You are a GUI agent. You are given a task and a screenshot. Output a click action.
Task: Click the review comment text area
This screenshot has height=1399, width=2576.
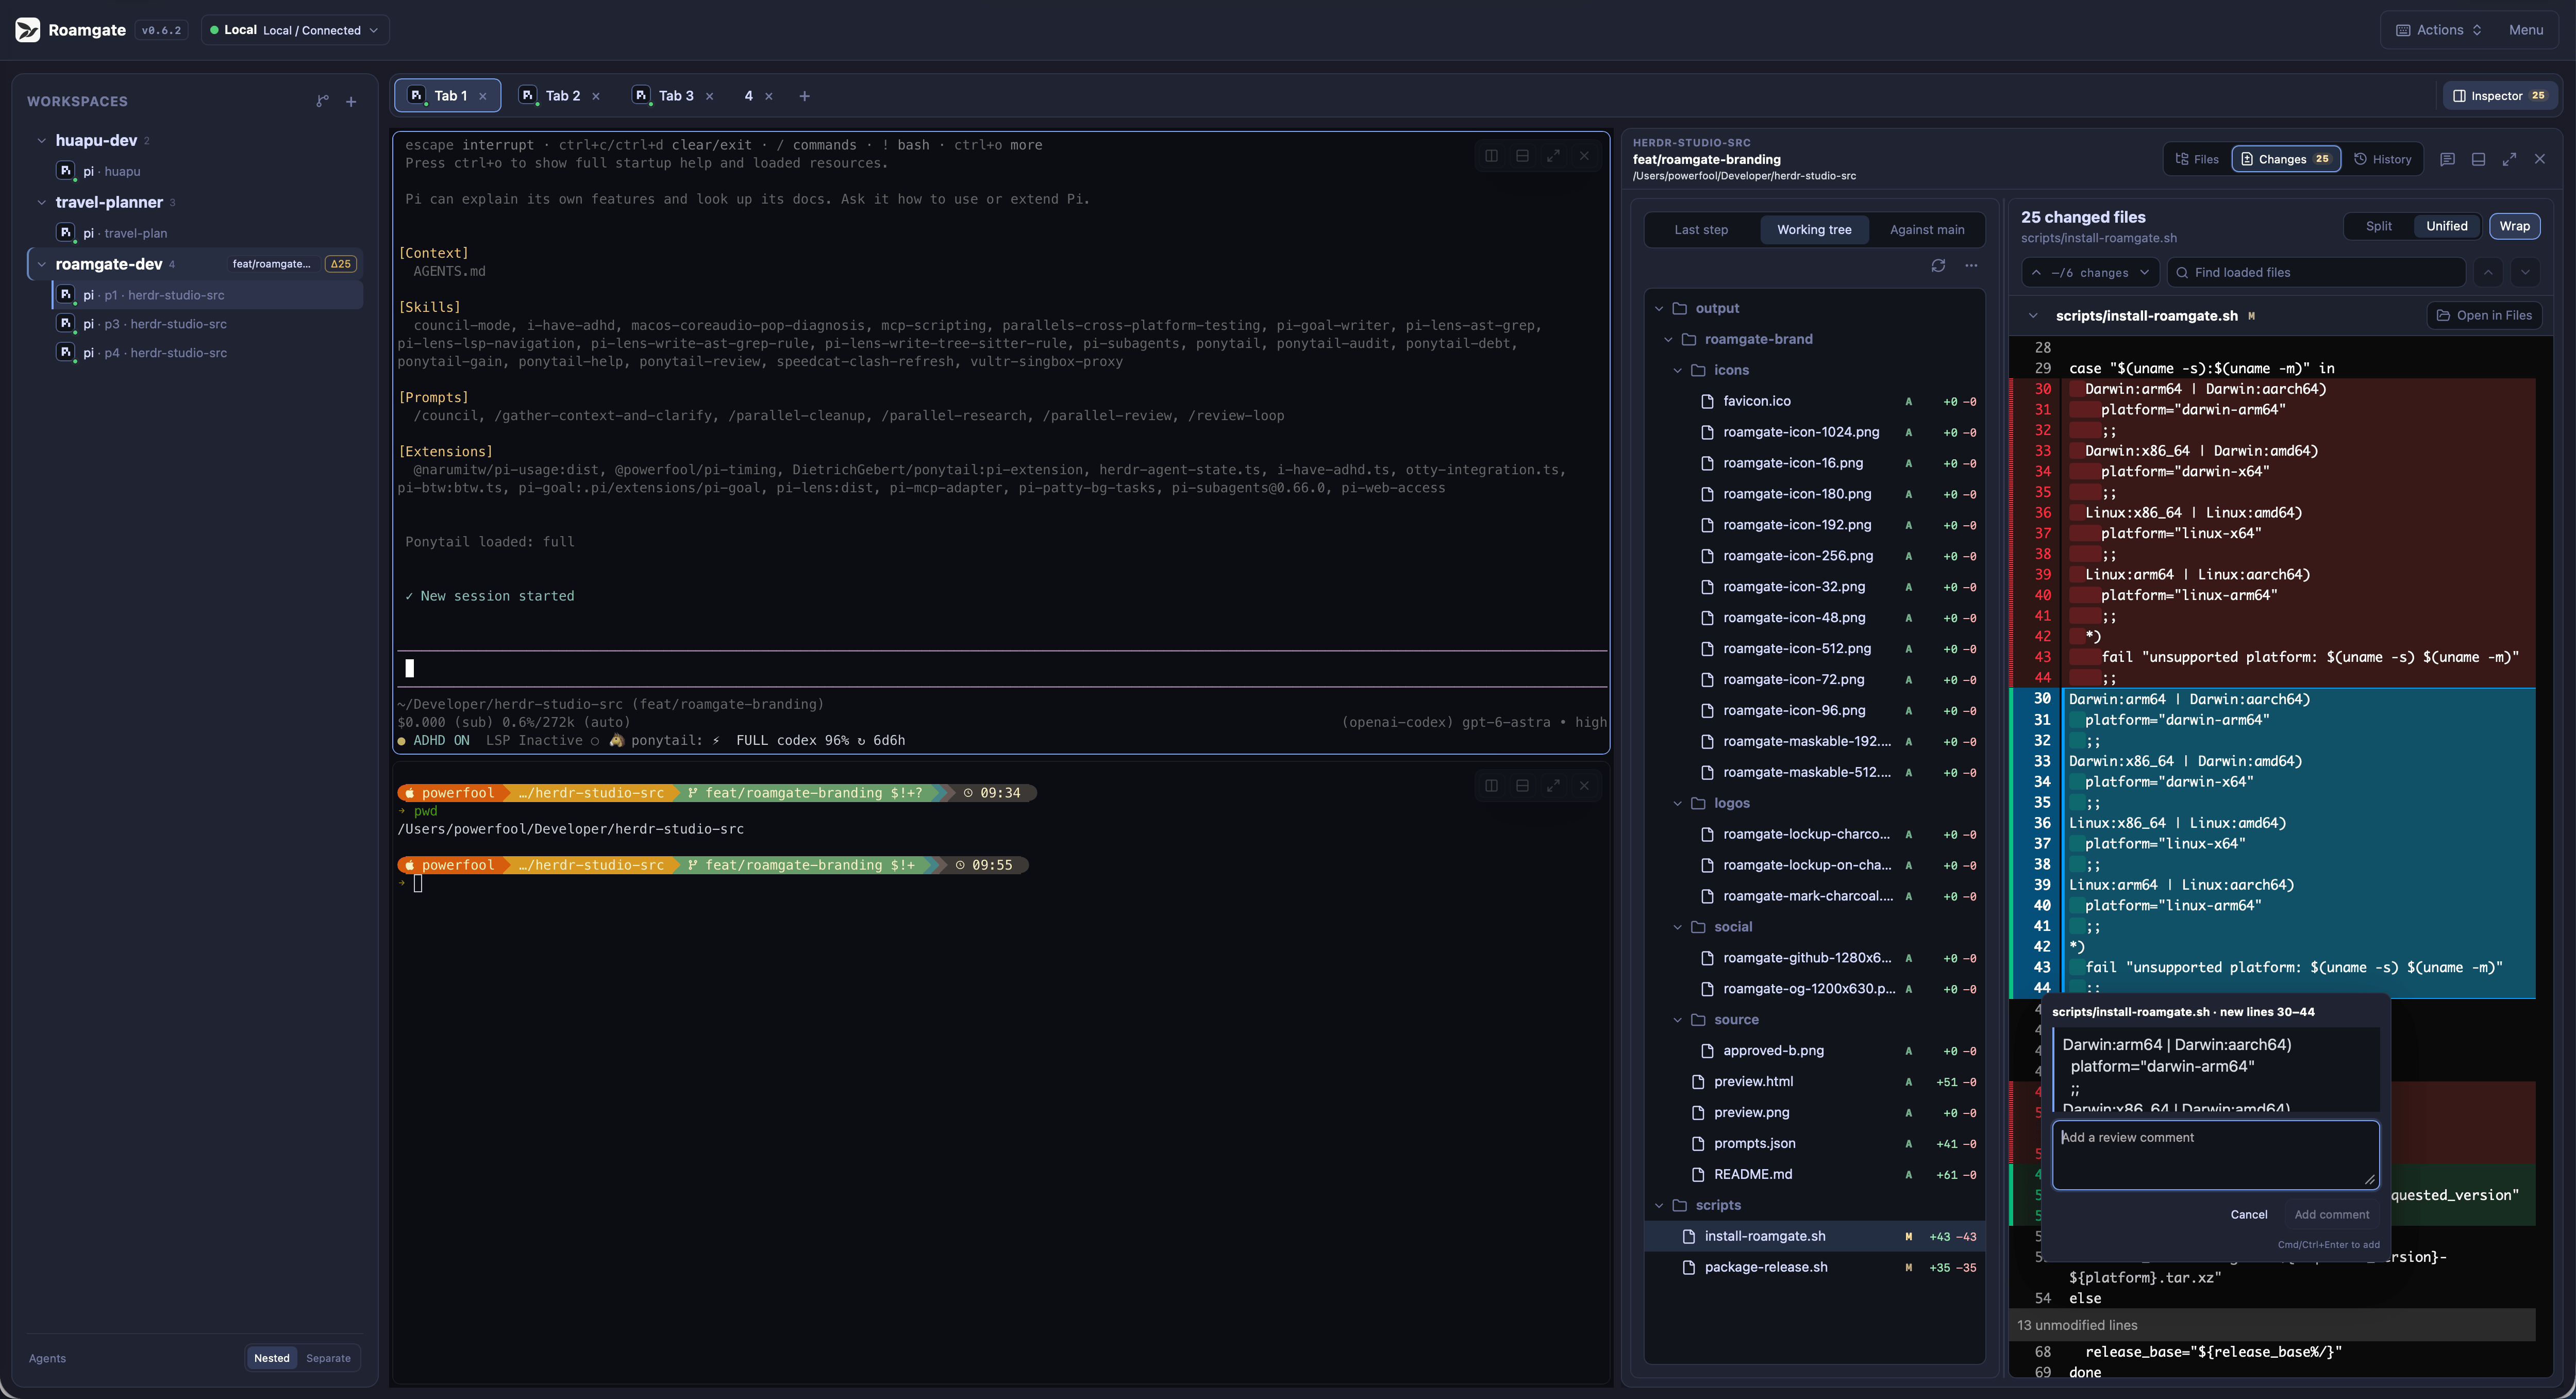coord(2215,1155)
